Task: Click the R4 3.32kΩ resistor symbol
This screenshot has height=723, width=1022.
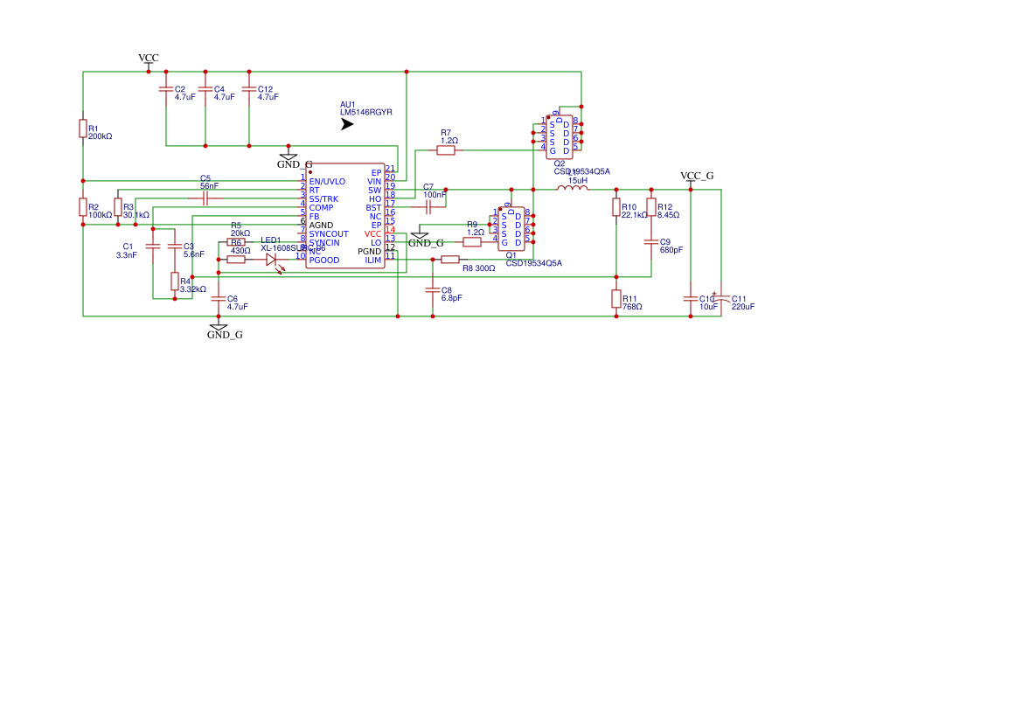Action: click(175, 281)
